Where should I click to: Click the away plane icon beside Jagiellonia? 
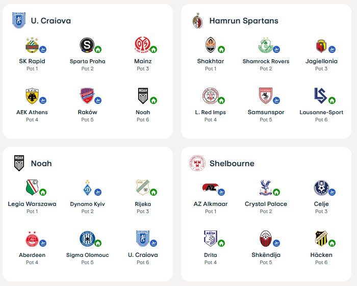point(332,50)
